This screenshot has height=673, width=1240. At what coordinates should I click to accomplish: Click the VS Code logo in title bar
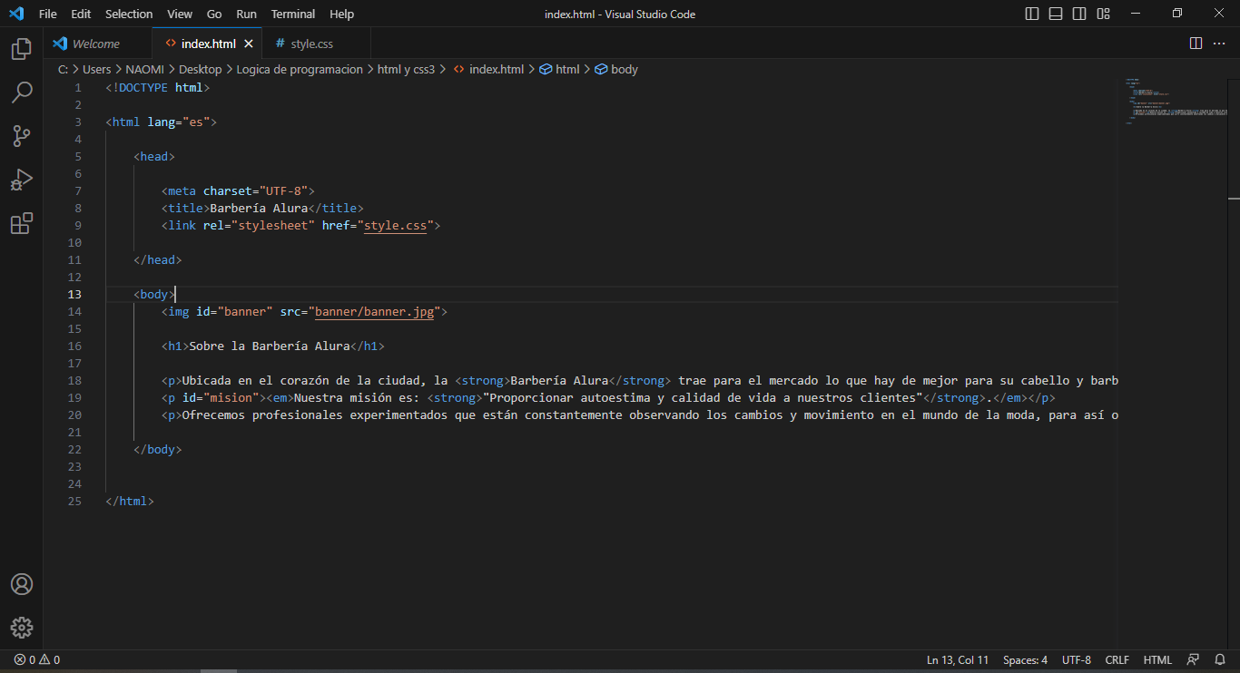click(16, 14)
